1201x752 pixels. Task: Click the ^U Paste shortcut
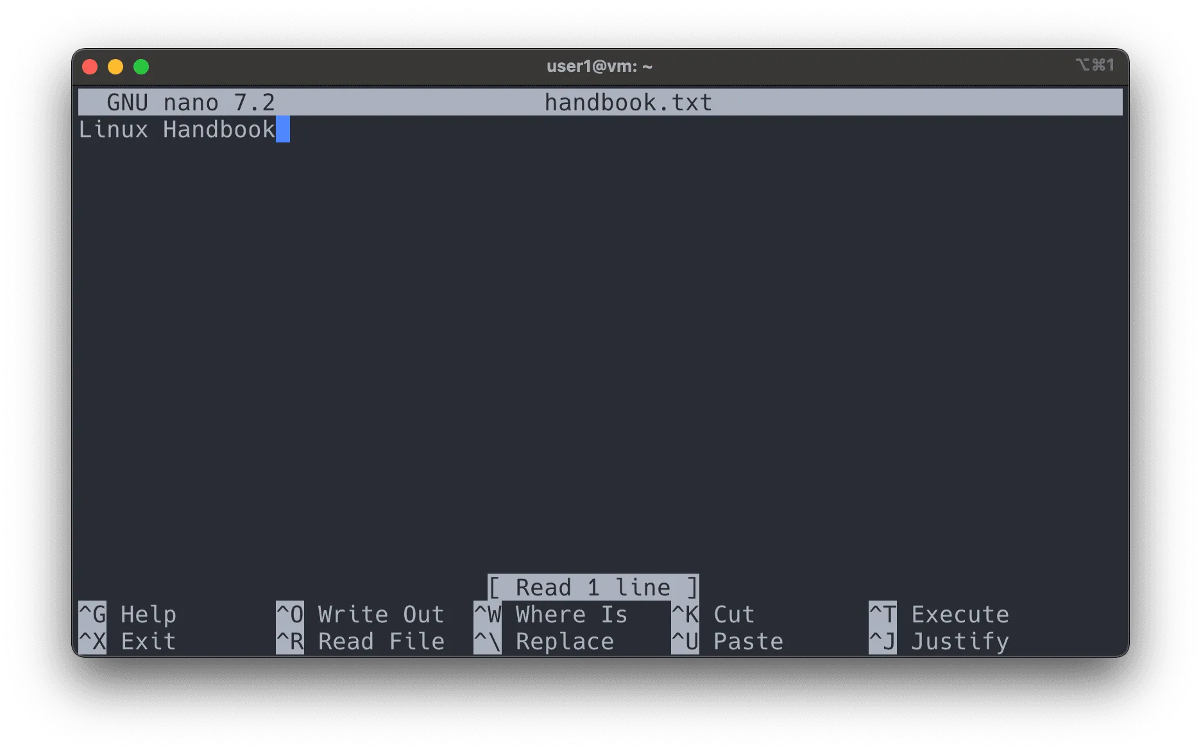tap(727, 642)
